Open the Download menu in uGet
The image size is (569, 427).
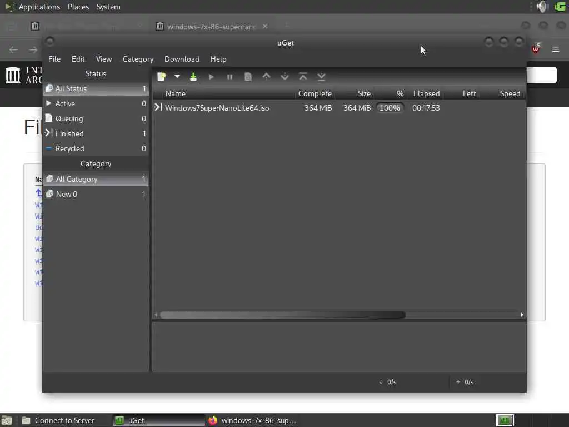click(x=182, y=59)
